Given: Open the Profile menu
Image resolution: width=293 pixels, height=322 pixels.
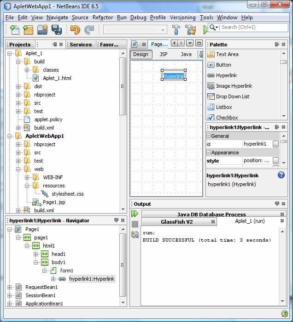Looking at the screenshot, I should (158, 17).
